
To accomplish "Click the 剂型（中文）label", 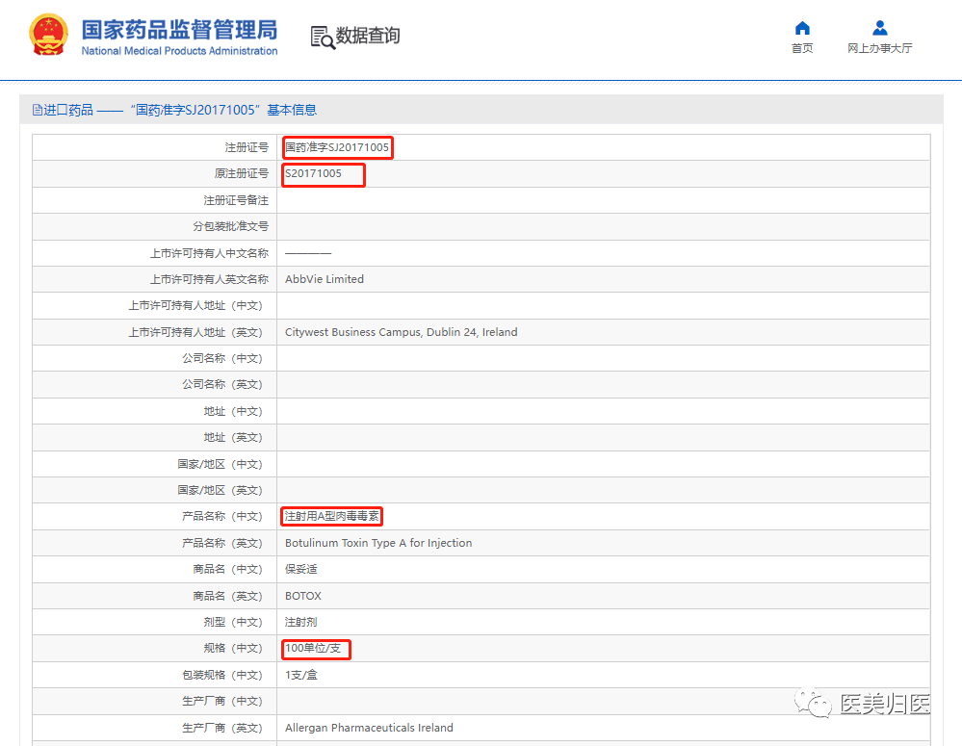I will point(232,622).
